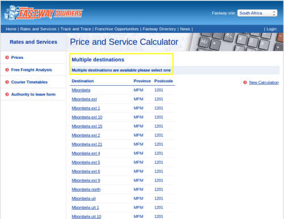This screenshot has height=219, width=284.
Task: Click the red arrow icon beside New Calculation
Action: (245, 82)
